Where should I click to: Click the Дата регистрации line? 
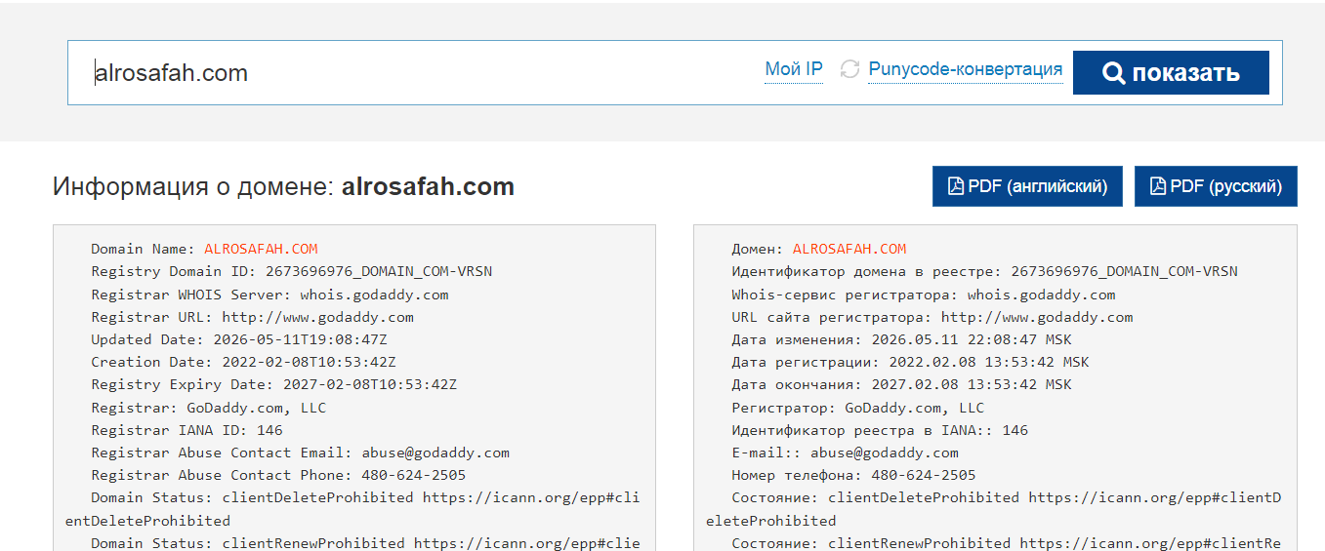point(910,362)
